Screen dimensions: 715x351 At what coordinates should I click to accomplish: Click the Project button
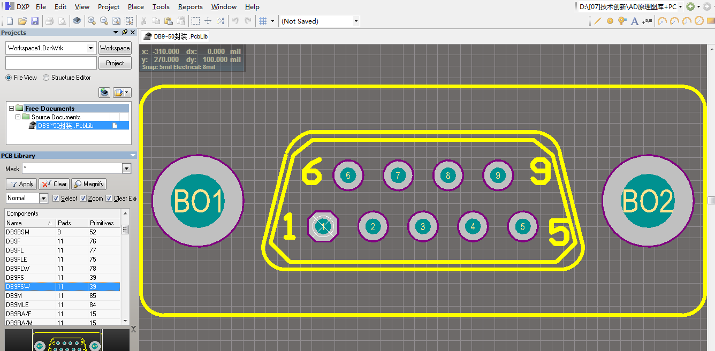pos(115,63)
